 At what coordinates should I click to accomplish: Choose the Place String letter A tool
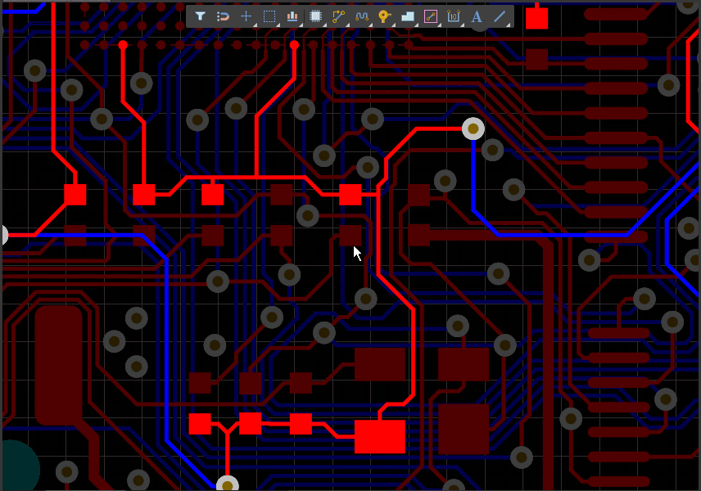click(x=477, y=16)
